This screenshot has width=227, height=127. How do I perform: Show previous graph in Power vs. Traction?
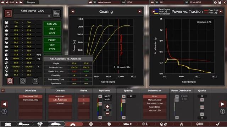(154, 12)
